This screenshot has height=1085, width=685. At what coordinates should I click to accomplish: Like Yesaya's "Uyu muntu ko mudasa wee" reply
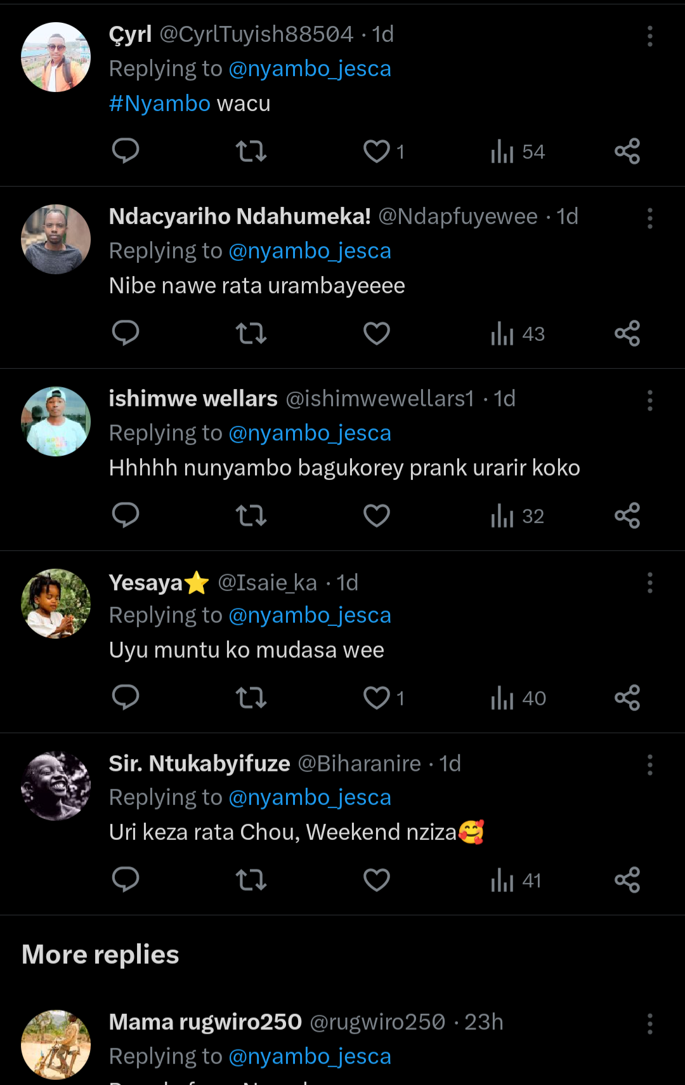(377, 698)
